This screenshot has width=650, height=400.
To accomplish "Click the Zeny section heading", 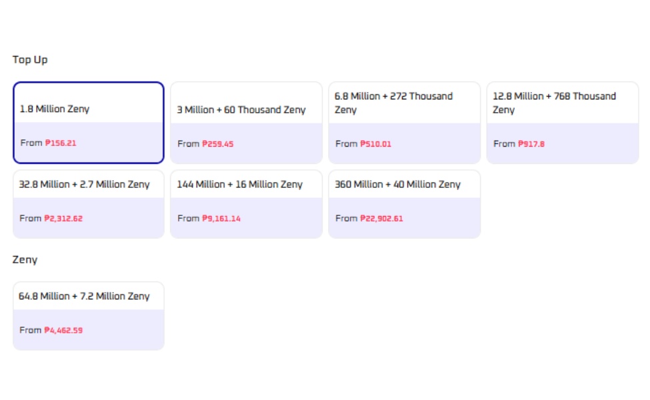I will point(25,260).
